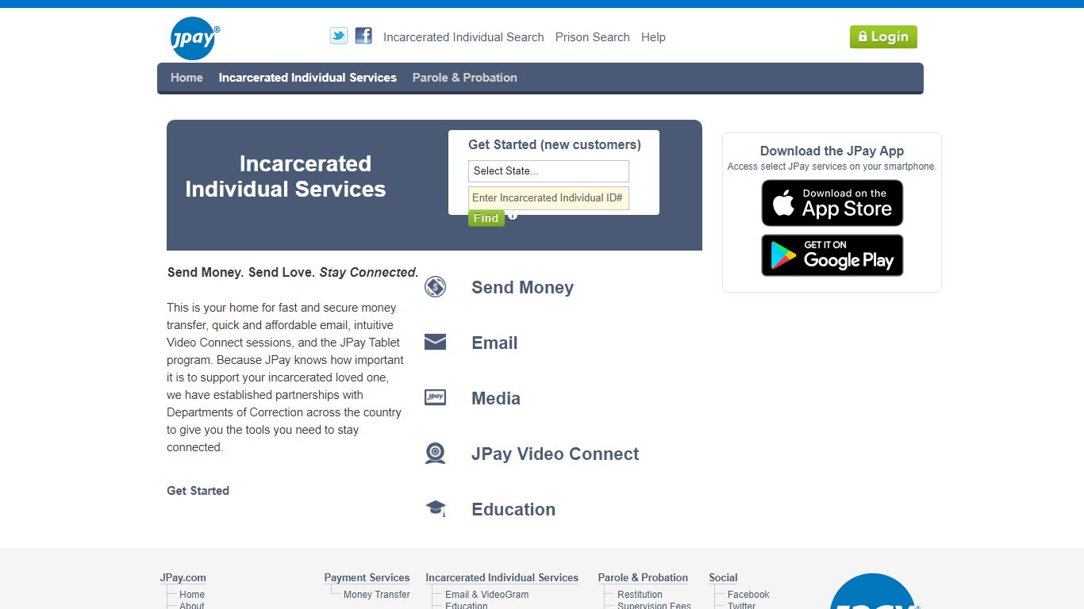Click the Get Started link below paragraph

[198, 491]
